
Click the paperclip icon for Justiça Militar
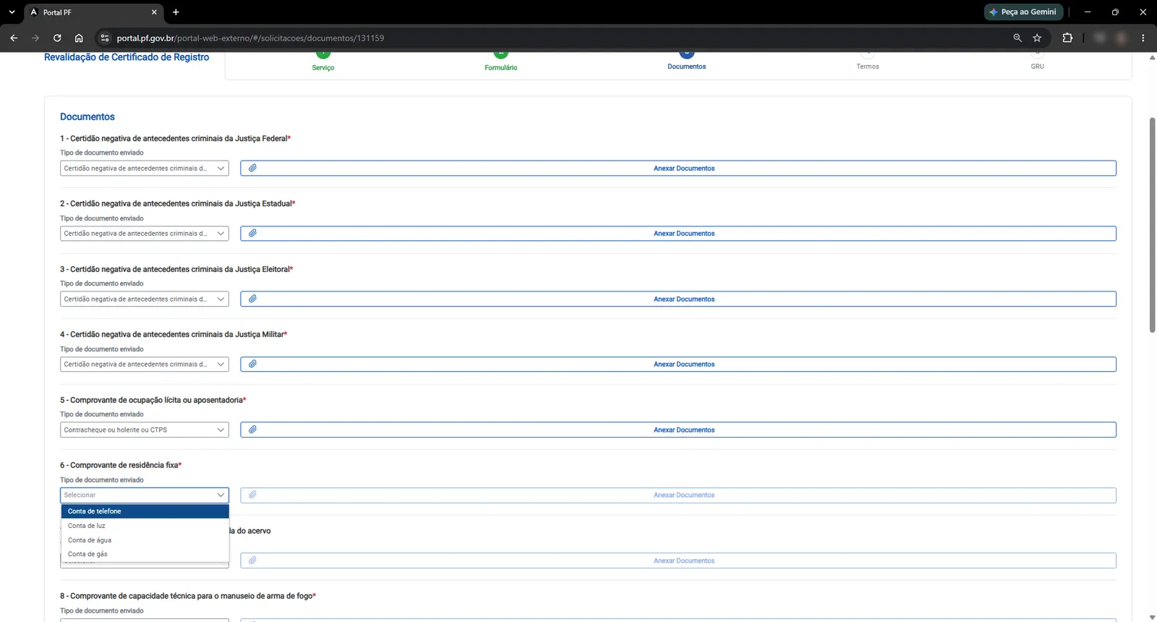(252, 364)
